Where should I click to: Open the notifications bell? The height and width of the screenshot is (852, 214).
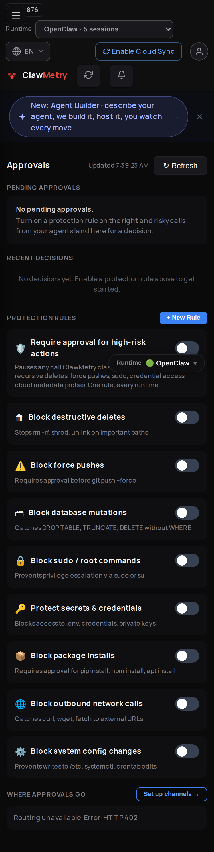pos(122,76)
